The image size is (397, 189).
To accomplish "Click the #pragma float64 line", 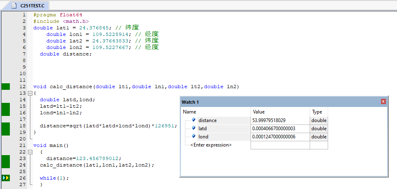I will click(x=58, y=15).
